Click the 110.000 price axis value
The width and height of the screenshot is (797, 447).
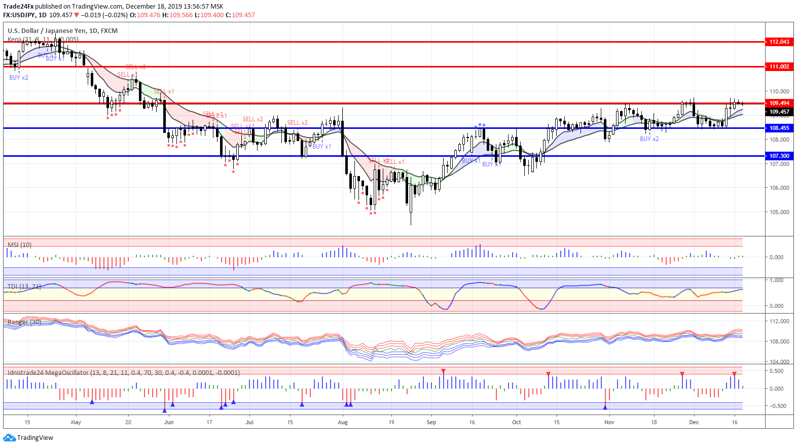point(779,91)
